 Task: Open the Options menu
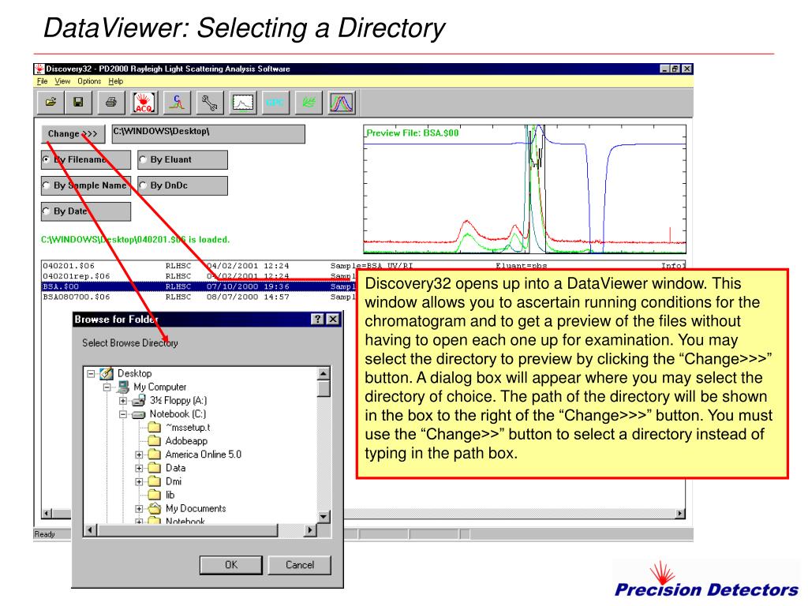[89, 81]
